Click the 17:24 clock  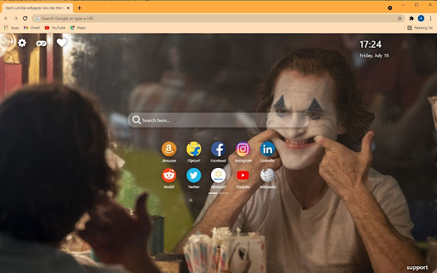[370, 44]
